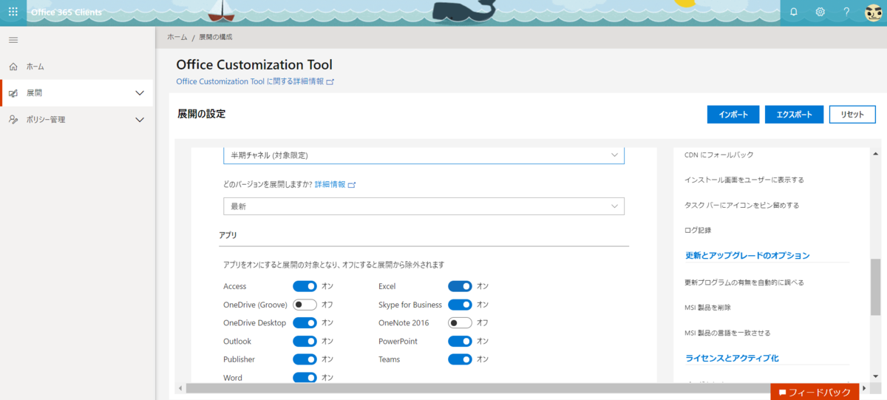Jump to ライセンスとアクティブ化 section
The width and height of the screenshot is (887, 400).
click(x=732, y=359)
